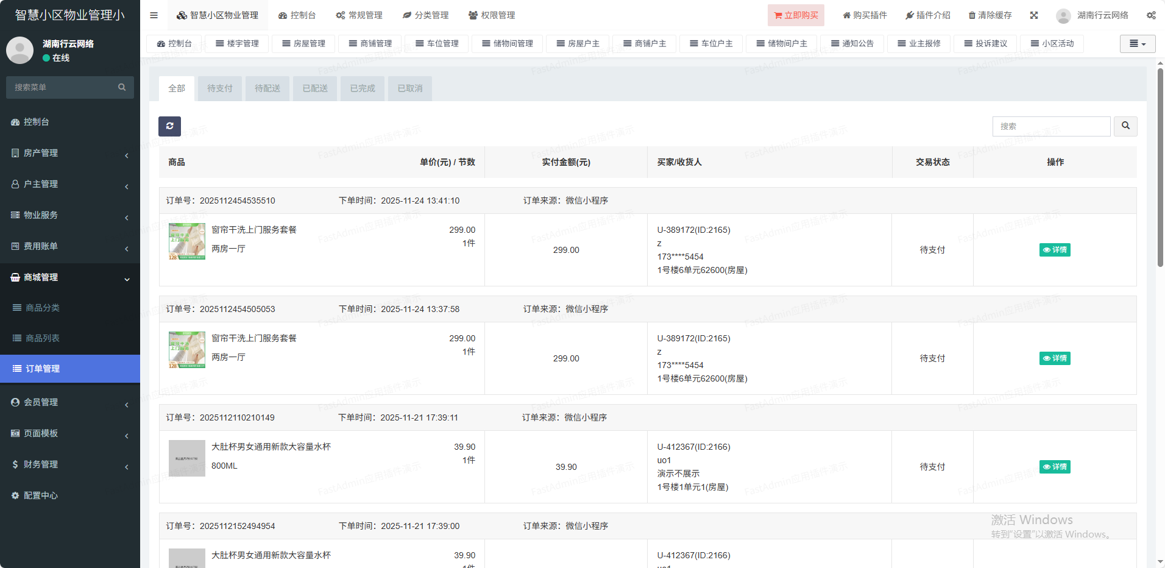The height and width of the screenshot is (568, 1165).
Task: Select the 已完成 orders tab
Action: tap(363, 88)
